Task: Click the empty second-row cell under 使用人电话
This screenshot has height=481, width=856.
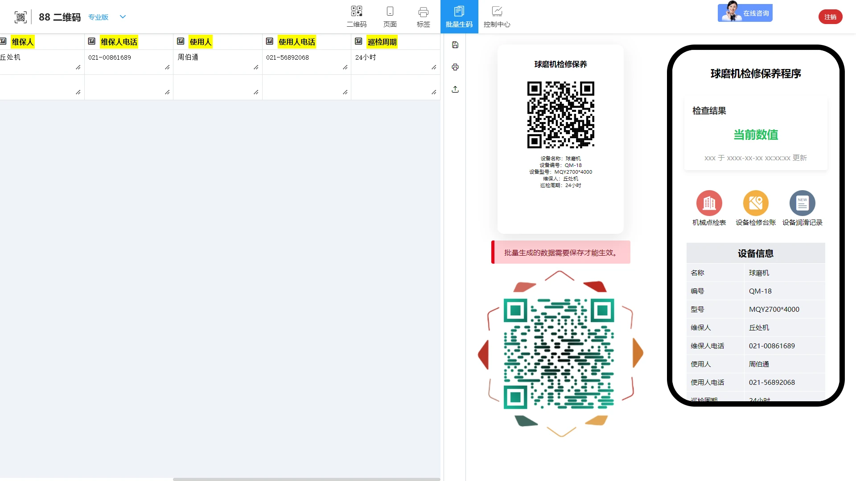Action: click(307, 87)
